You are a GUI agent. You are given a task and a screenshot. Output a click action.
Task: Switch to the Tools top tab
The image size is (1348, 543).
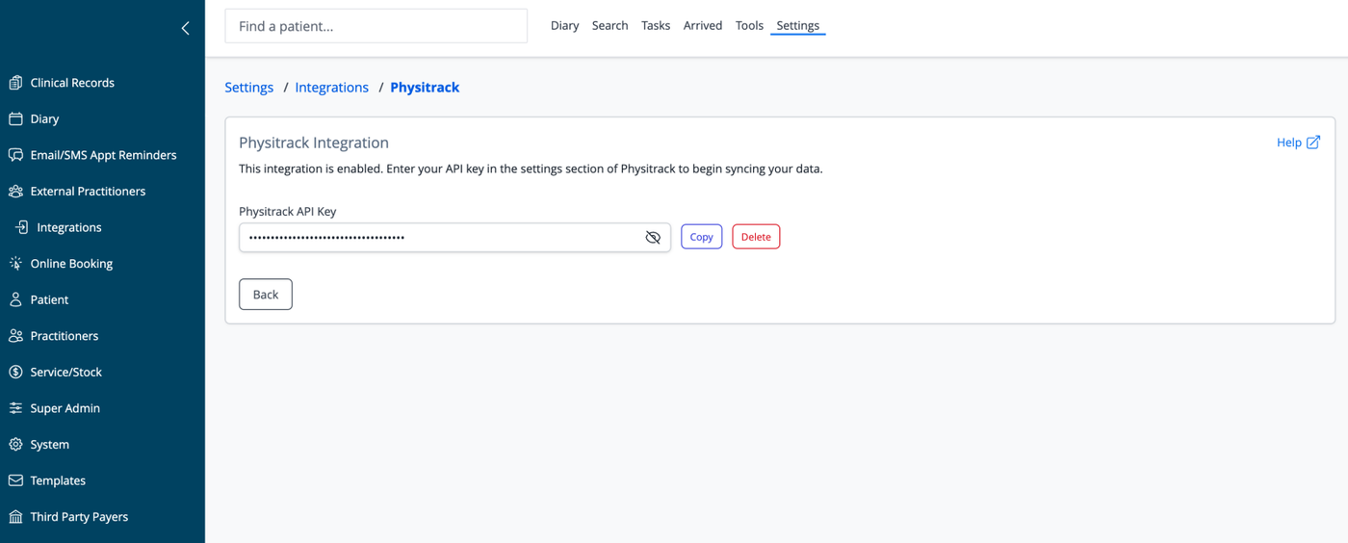749,26
